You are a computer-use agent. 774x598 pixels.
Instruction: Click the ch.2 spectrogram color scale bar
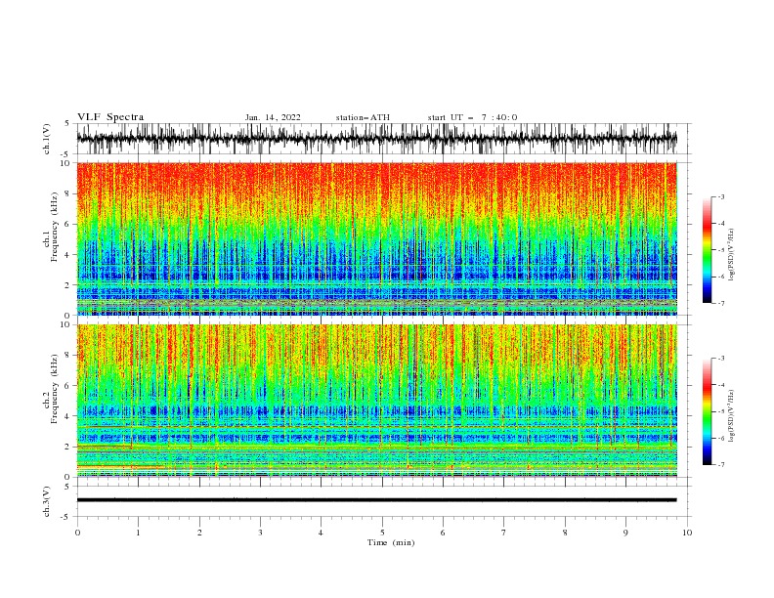click(x=708, y=411)
